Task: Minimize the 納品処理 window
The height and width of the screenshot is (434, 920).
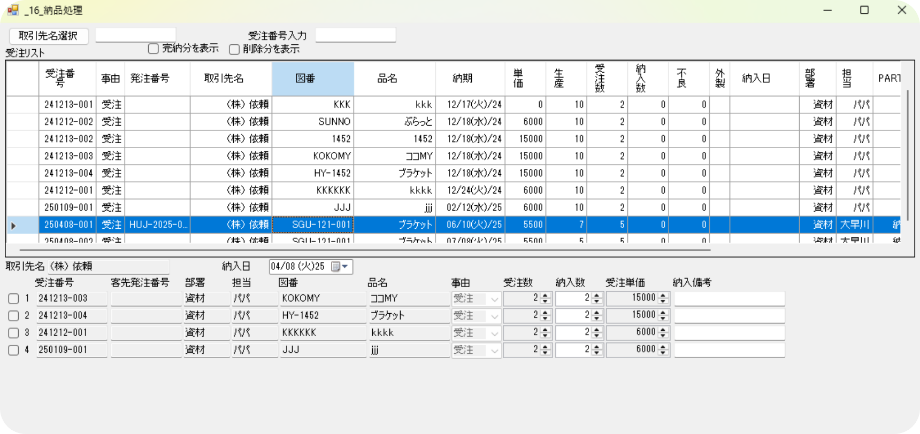Action: tap(827, 10)
